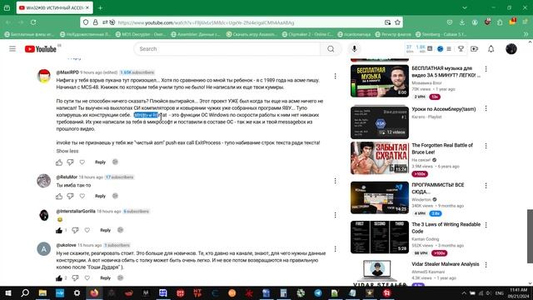Open tracking protection shield panel

tap(86, 22)
